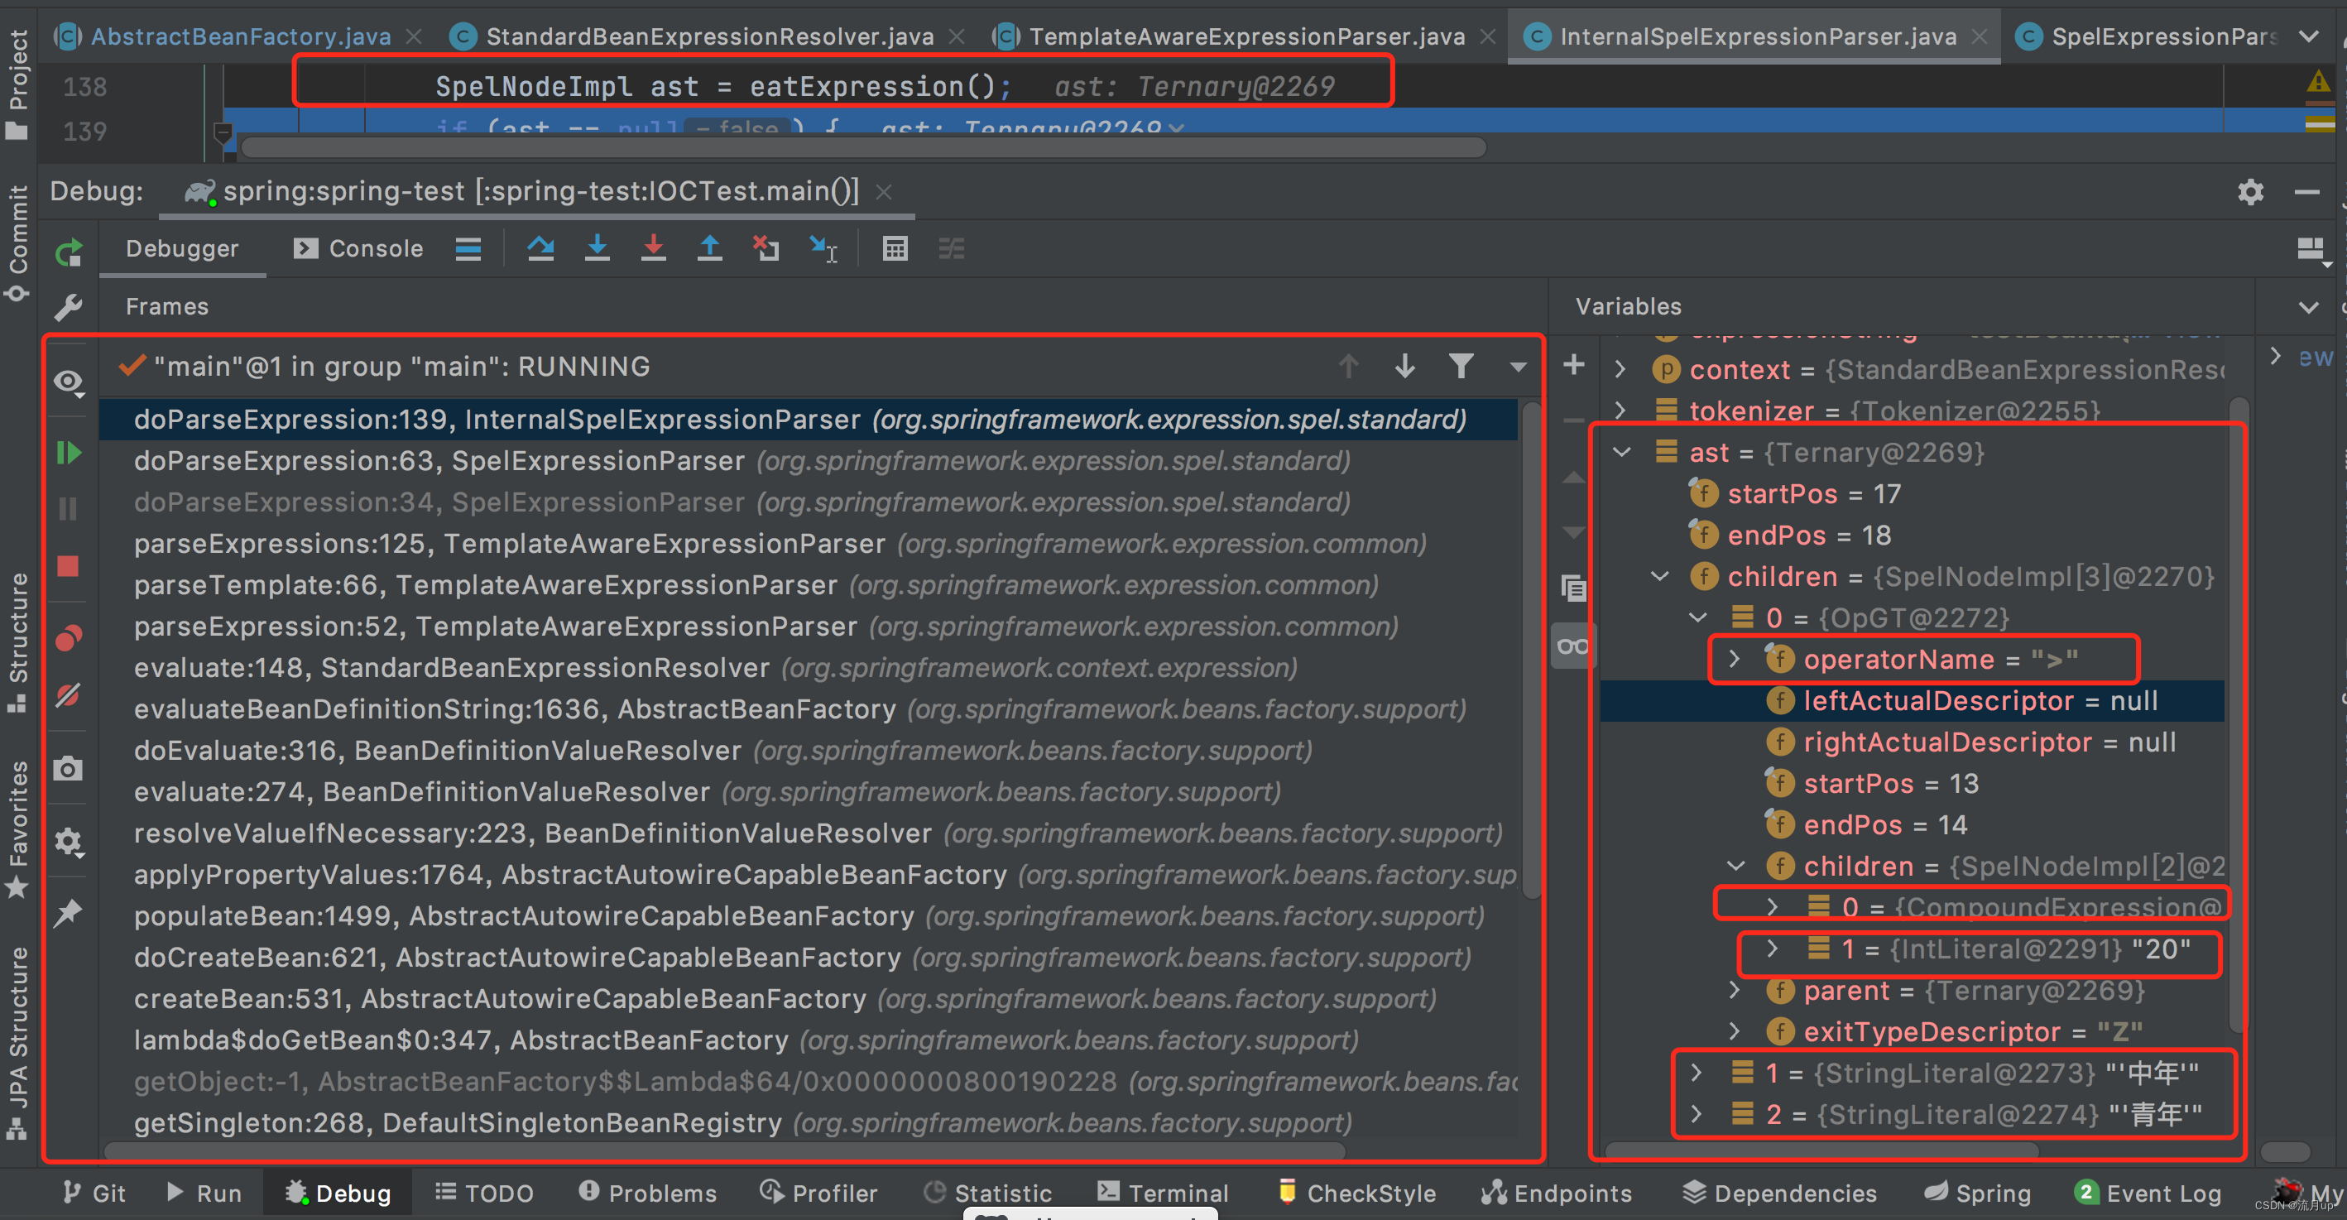
Task: Expand the 1 = {StringLiteral@2273} node
Action: tap(1697, 1074)
